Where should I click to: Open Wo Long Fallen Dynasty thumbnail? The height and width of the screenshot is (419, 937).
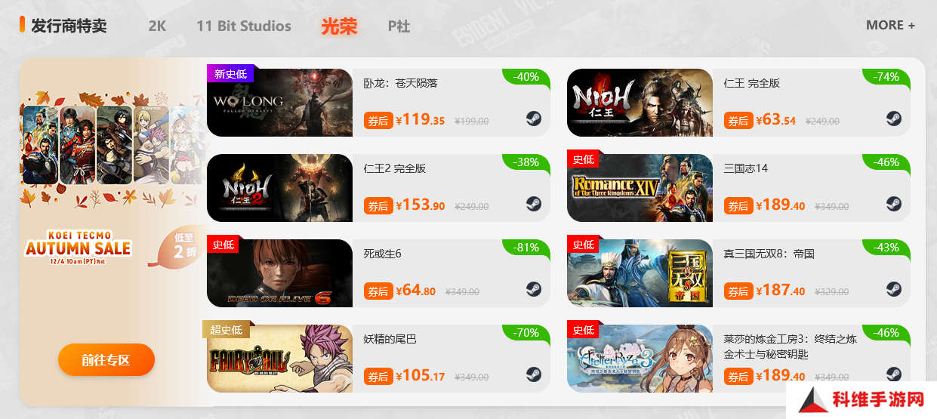click(x=279, y=103)
